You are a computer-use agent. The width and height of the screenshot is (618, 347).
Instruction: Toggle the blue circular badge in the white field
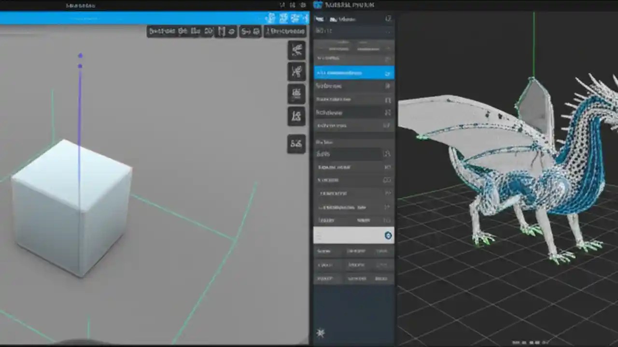[388, 236]
